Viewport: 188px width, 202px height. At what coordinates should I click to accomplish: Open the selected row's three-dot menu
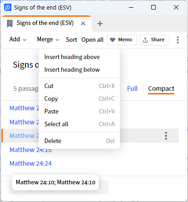(166, 136)
